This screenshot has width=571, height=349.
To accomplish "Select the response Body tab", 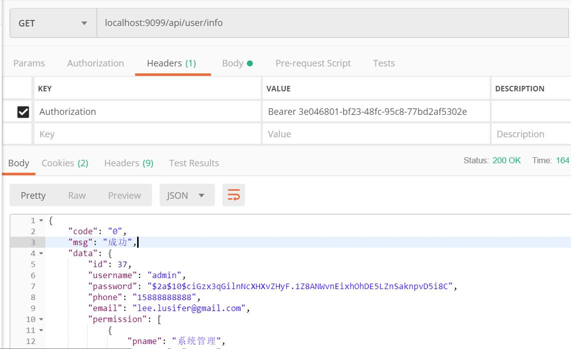I will (18, 163).
